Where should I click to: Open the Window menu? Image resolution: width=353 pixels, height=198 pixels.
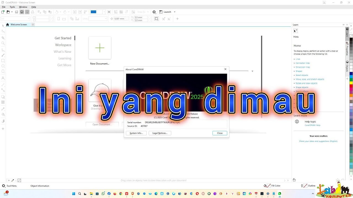click(23, 7)
